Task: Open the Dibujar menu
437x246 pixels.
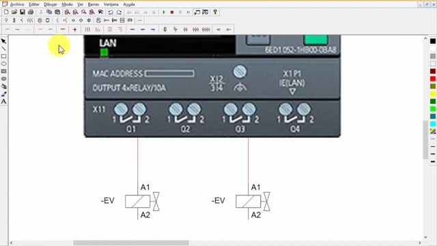Action: click(x=51, y=5)
